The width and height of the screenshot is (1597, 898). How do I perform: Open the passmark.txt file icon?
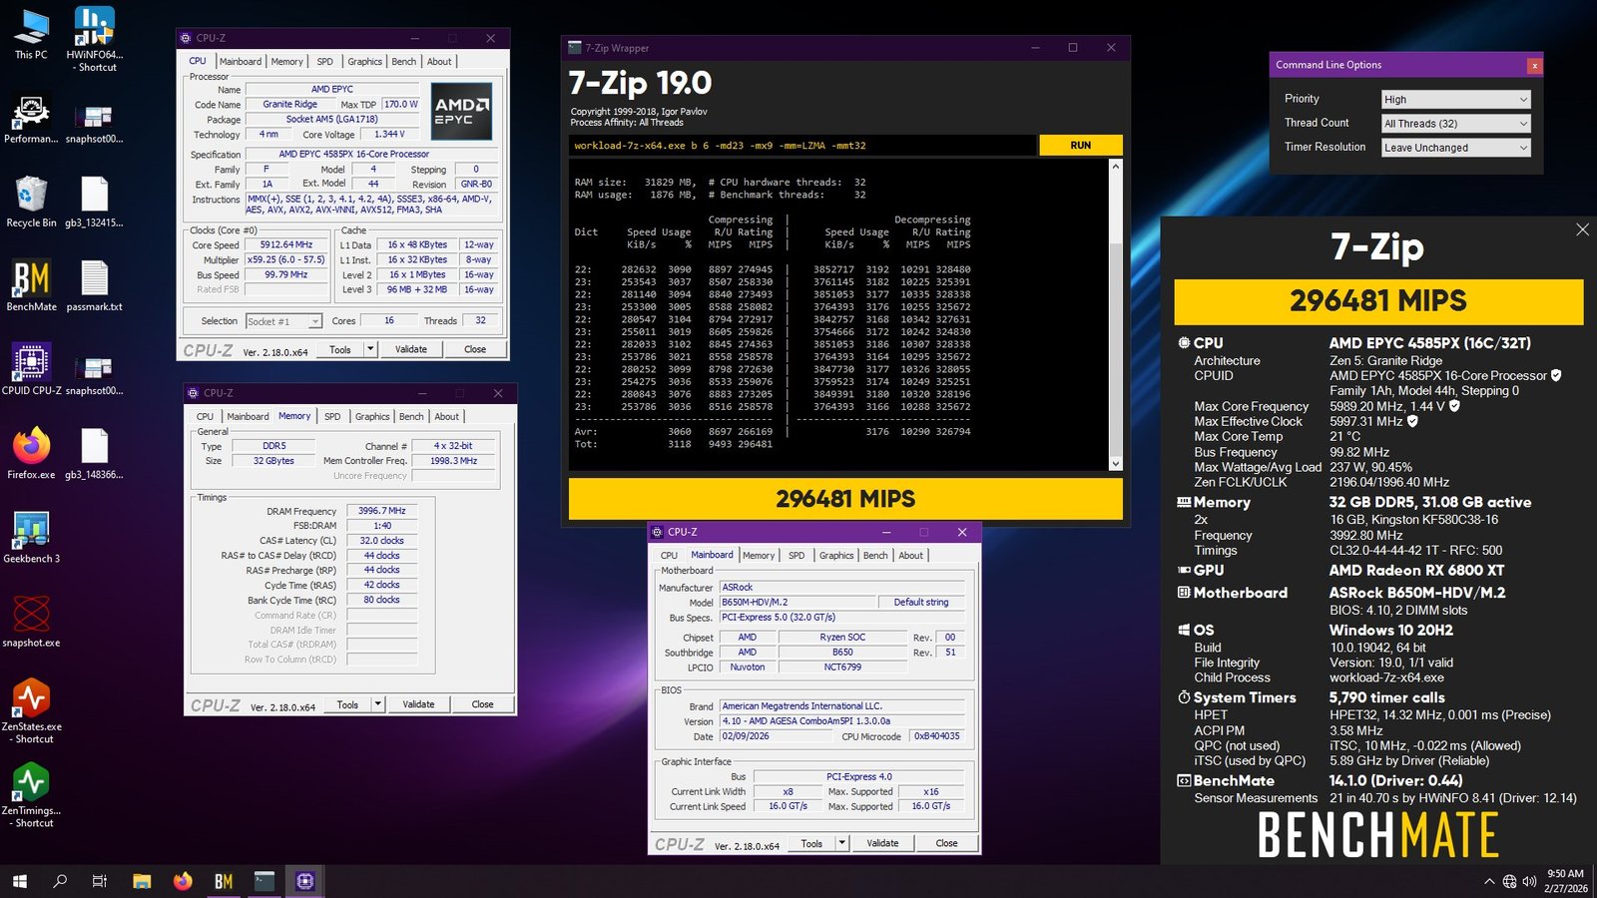click(95, 279)
